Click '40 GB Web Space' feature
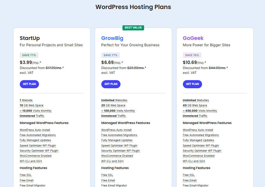 tap(195, 105)
